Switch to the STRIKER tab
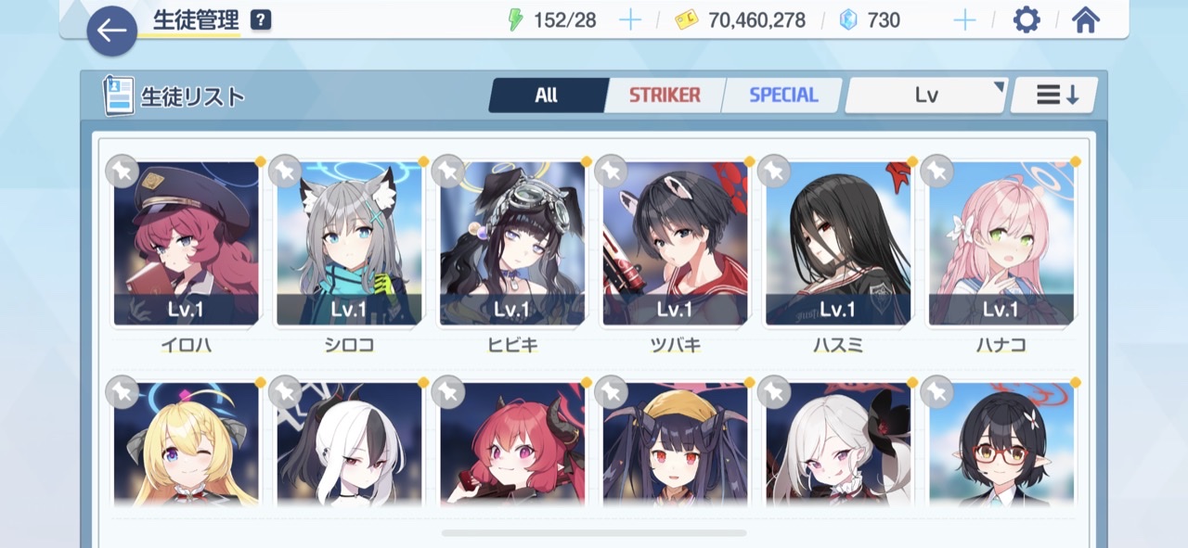The width and height of the screenshot is (1188, 548). pos(665,95)
